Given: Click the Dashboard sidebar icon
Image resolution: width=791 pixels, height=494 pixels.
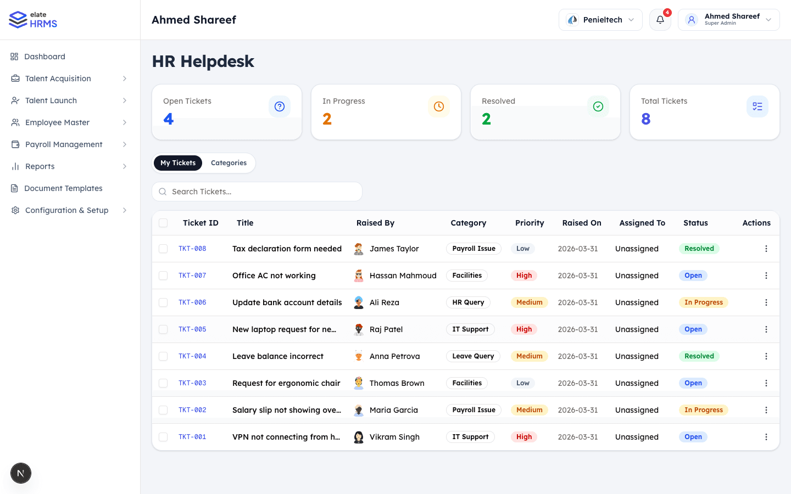Looking at the screenshot, I should 14,56.
